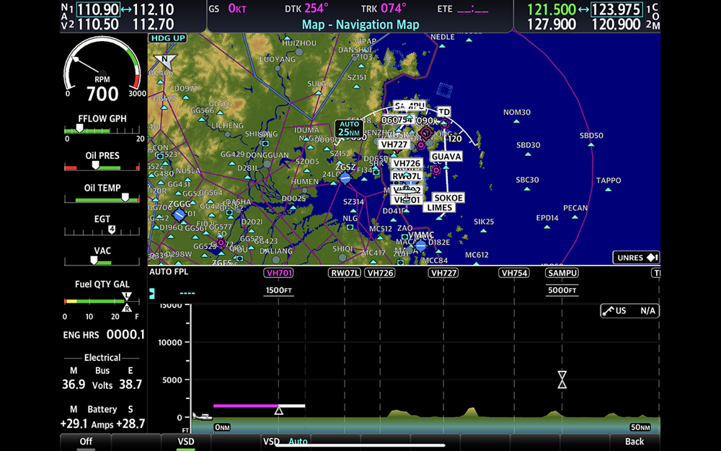Swap COM1 frequencies with arrow
Image resolution: width=721 pixels, height=451 pixels.
point(583,9)
